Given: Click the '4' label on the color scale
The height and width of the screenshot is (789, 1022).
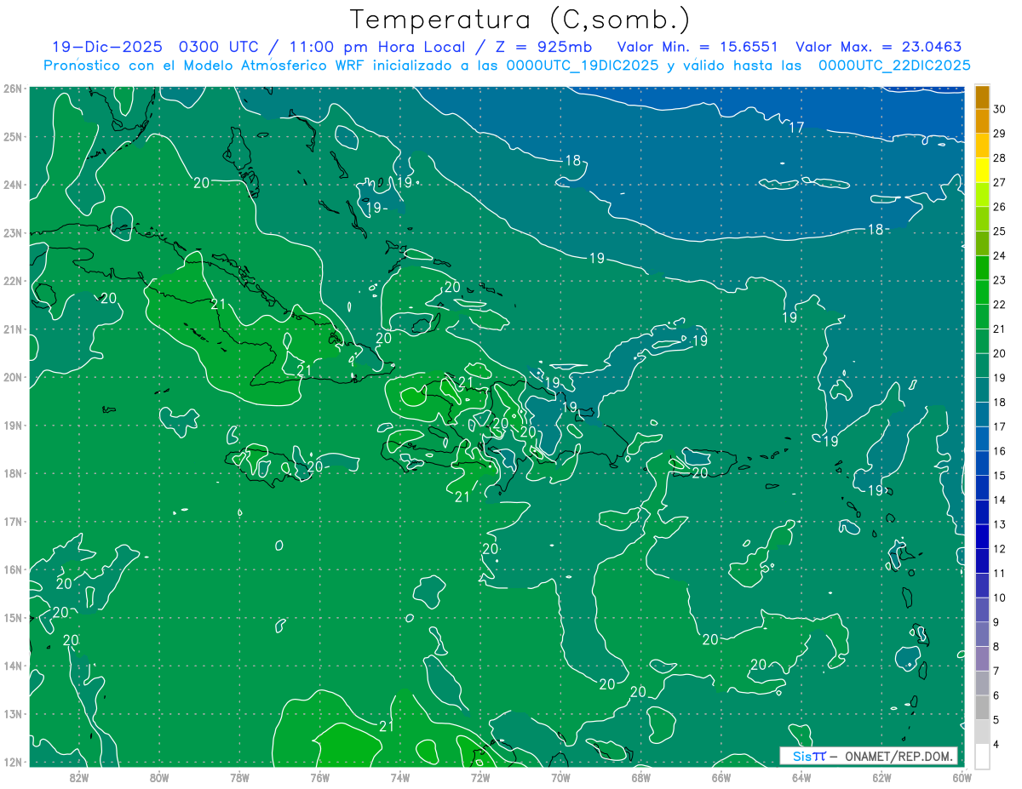Looking at the screenshot, I should pyautogui.click(x=996, y=745).
